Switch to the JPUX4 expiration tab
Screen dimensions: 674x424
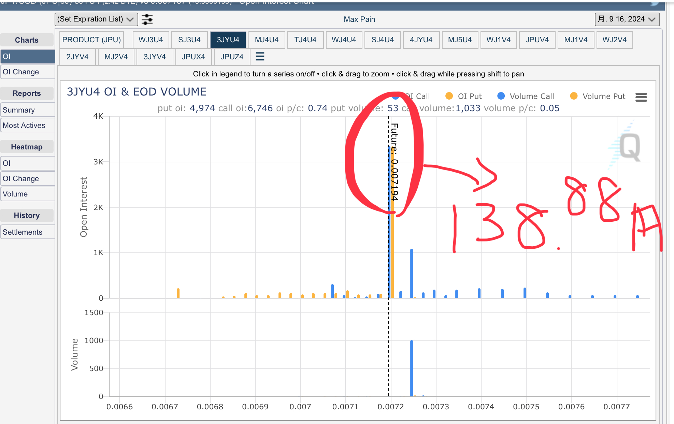click(193, 57)
